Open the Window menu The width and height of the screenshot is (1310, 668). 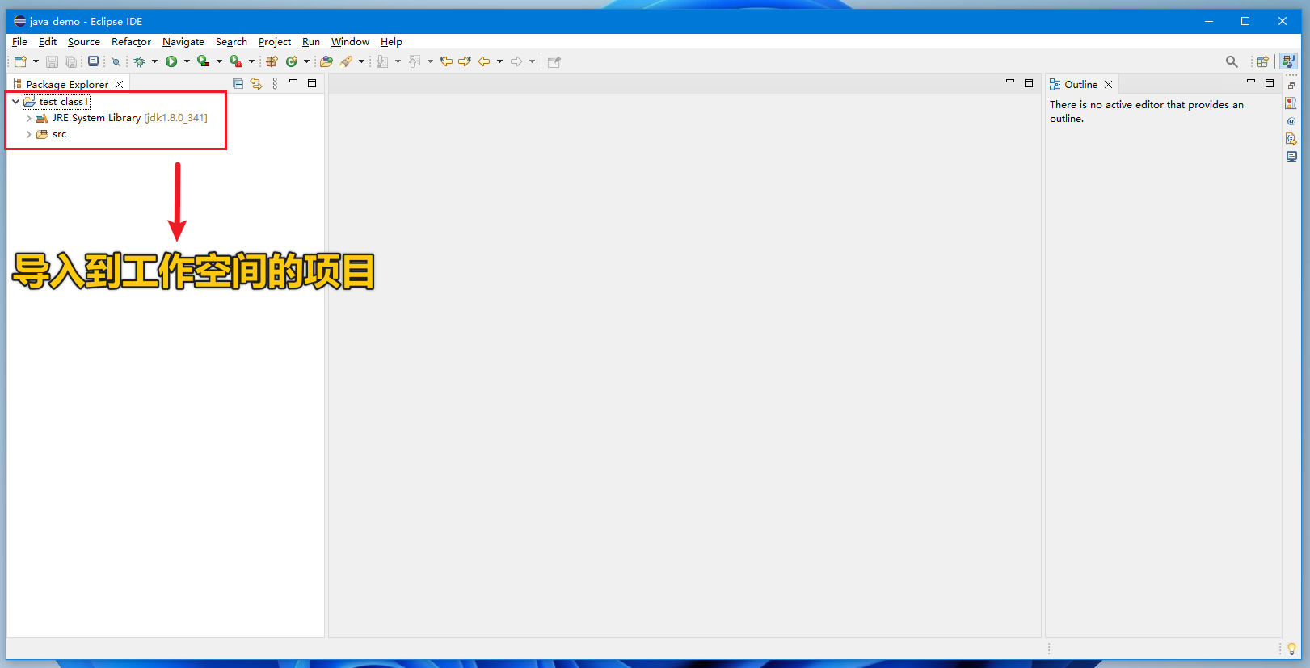pyautogui.click(x=350, y=42)
